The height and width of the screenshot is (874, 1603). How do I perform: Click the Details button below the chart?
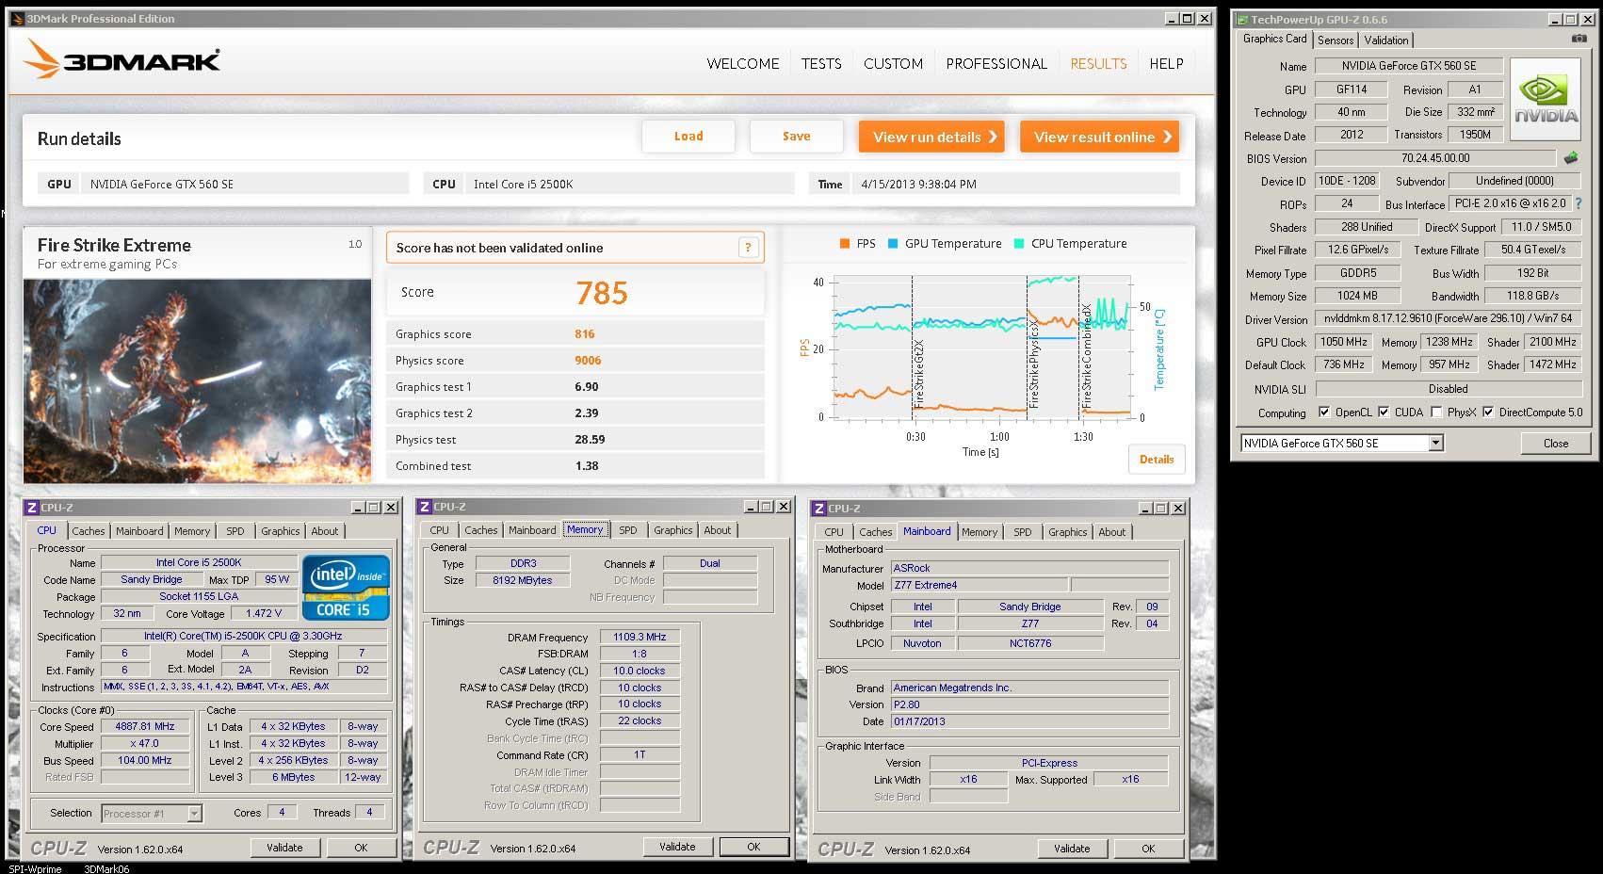pos(1157,459)
